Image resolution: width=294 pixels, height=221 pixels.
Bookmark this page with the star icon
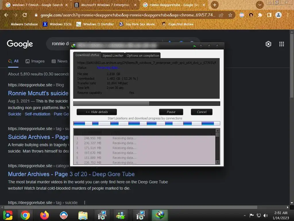[230, 15]
